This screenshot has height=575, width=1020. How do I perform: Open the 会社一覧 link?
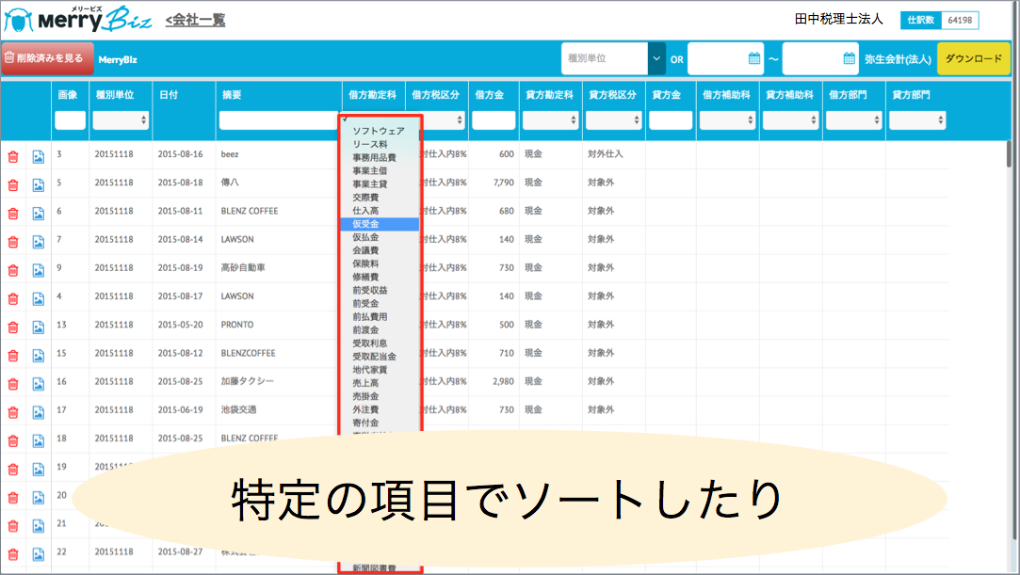coord(195,20)
